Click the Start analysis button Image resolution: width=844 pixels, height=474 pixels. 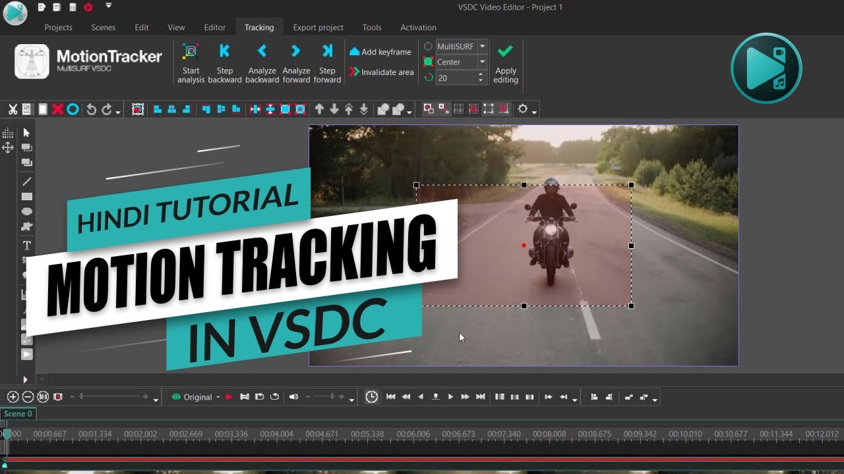point(191,63)
